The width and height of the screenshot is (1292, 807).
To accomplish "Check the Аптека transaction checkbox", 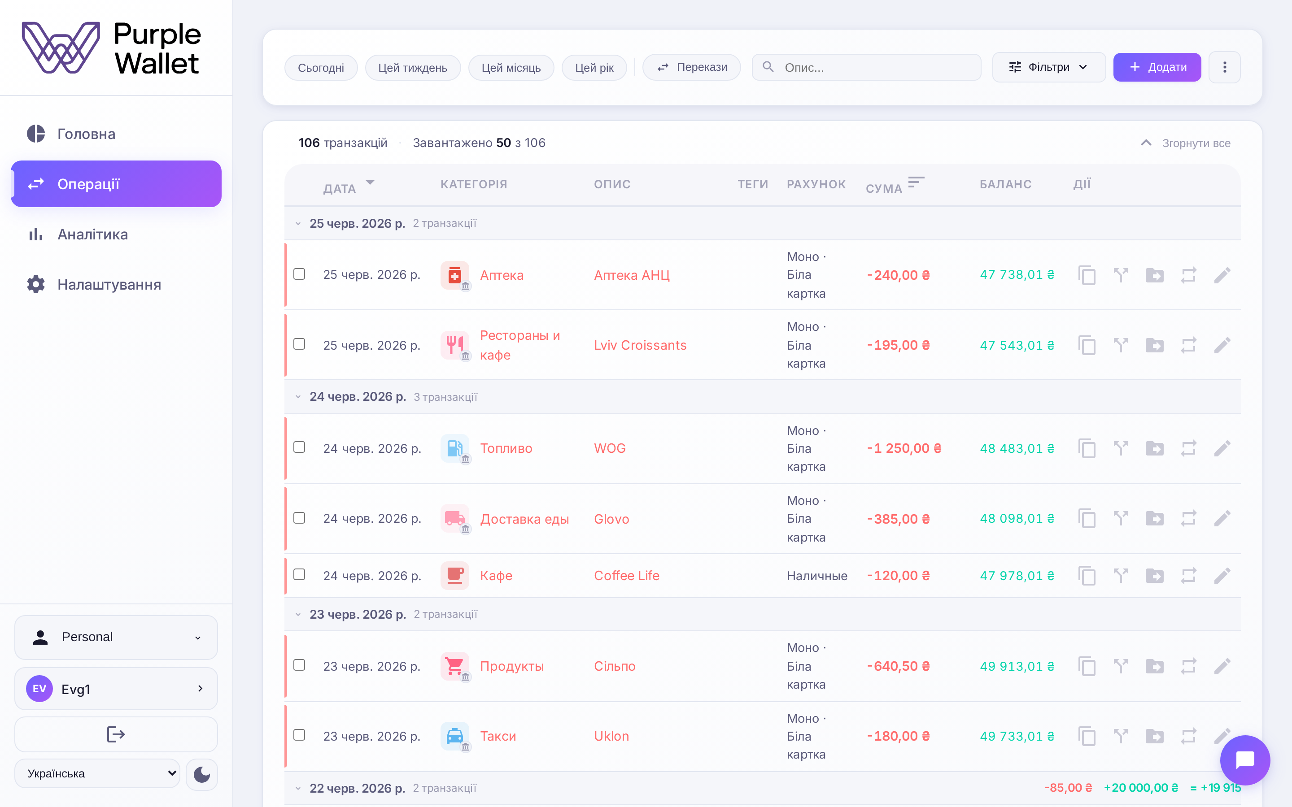I will [x=300, y=274].
